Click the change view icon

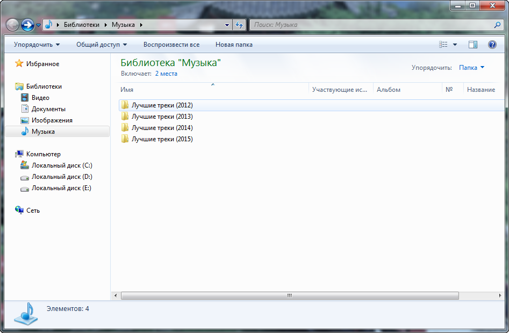443,45
